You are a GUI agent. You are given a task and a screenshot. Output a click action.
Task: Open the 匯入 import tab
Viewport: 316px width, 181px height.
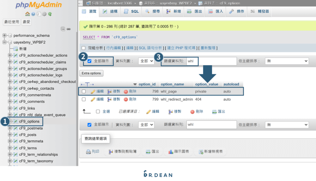click(x=216, y=11)
